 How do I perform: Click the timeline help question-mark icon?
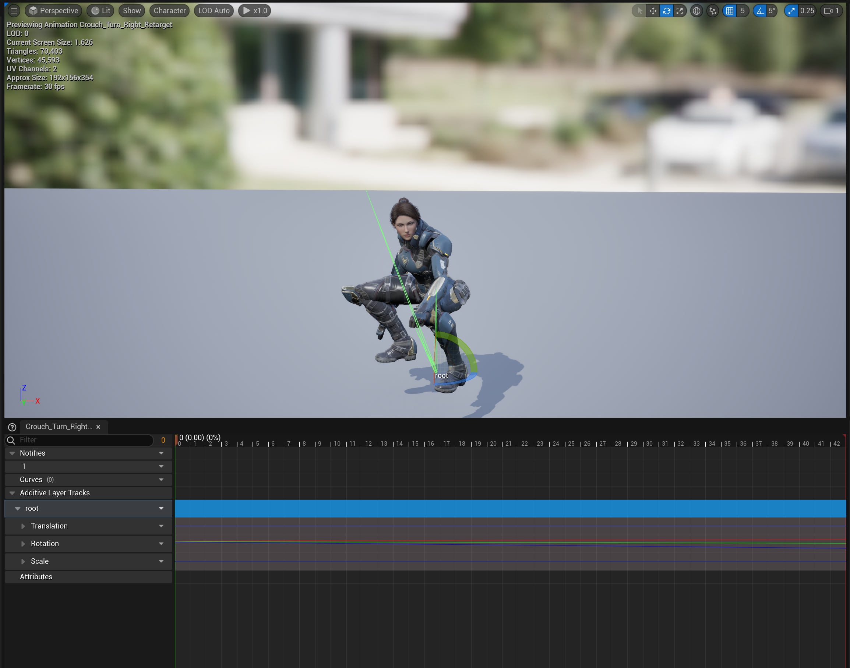tap(12, 427)
